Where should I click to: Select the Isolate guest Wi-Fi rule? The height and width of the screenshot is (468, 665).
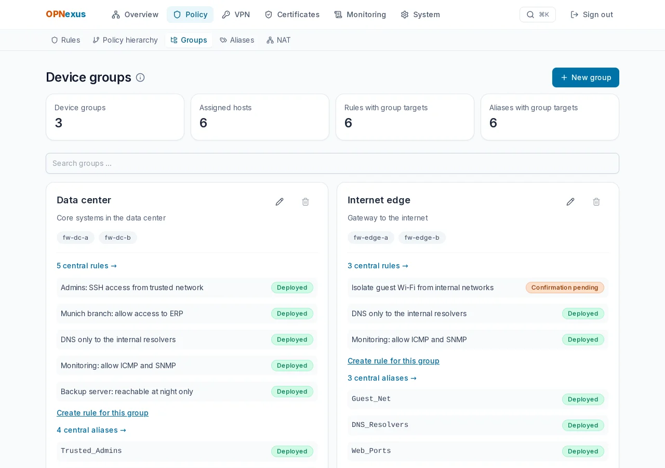(x=478, y=288)
